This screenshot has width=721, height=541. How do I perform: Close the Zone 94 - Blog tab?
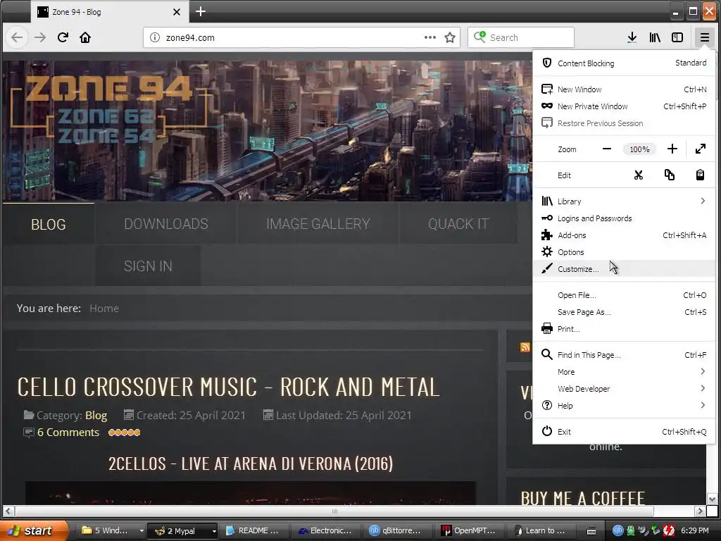point(177,12)
